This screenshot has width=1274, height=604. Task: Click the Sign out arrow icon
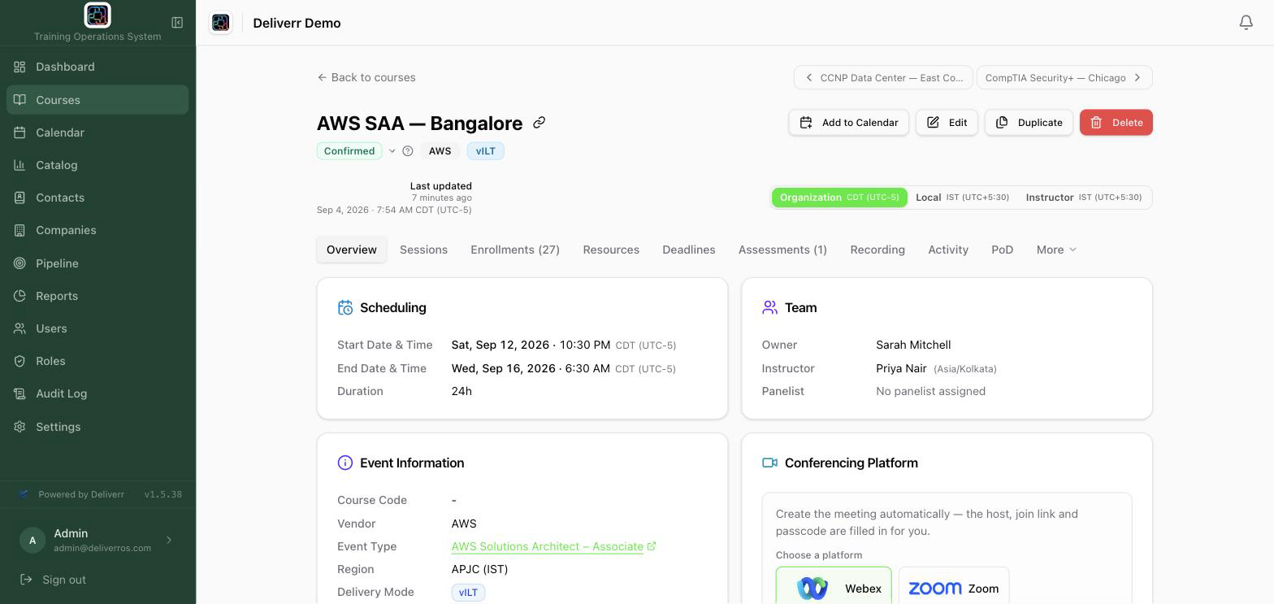pyautogui.click(x=26, y=580)
